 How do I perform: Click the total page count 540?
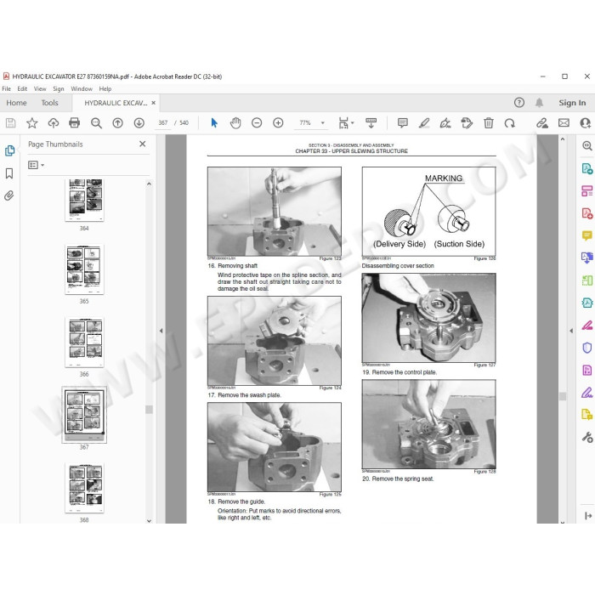pos(184,122)
